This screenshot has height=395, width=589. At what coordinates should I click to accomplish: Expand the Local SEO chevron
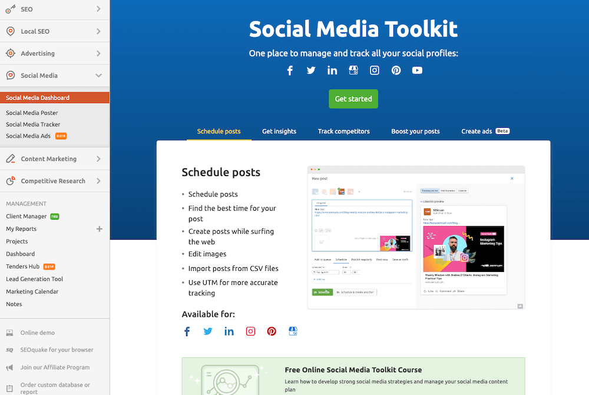98,31
